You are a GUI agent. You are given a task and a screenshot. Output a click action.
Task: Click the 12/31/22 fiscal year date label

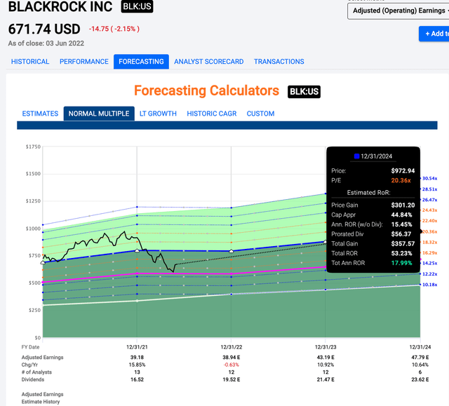coord(232,347)
